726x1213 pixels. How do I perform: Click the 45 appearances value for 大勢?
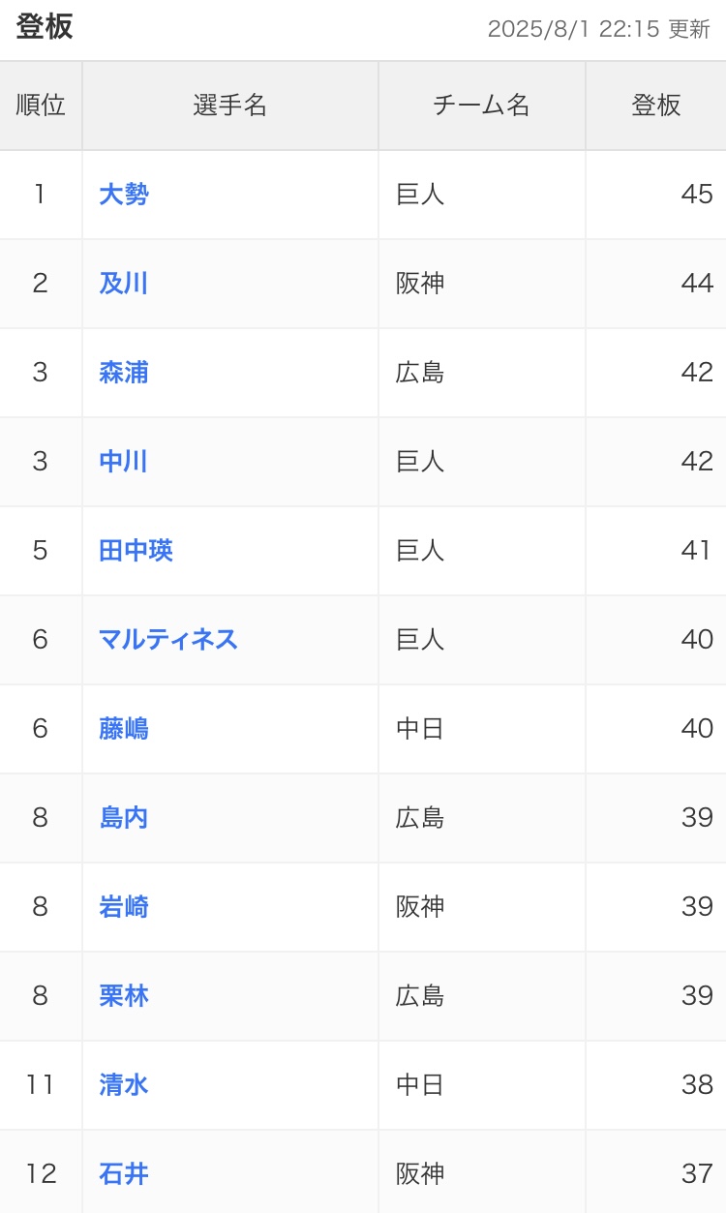(x=697, y=195)
